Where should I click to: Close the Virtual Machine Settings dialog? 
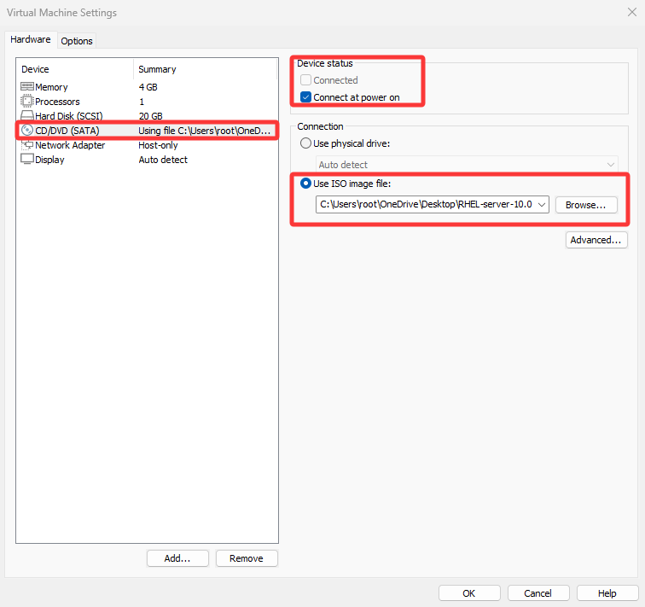point(631,13)
